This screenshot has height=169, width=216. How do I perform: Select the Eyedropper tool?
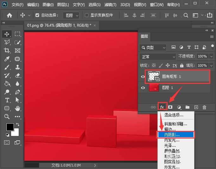(x=7, y=59)
